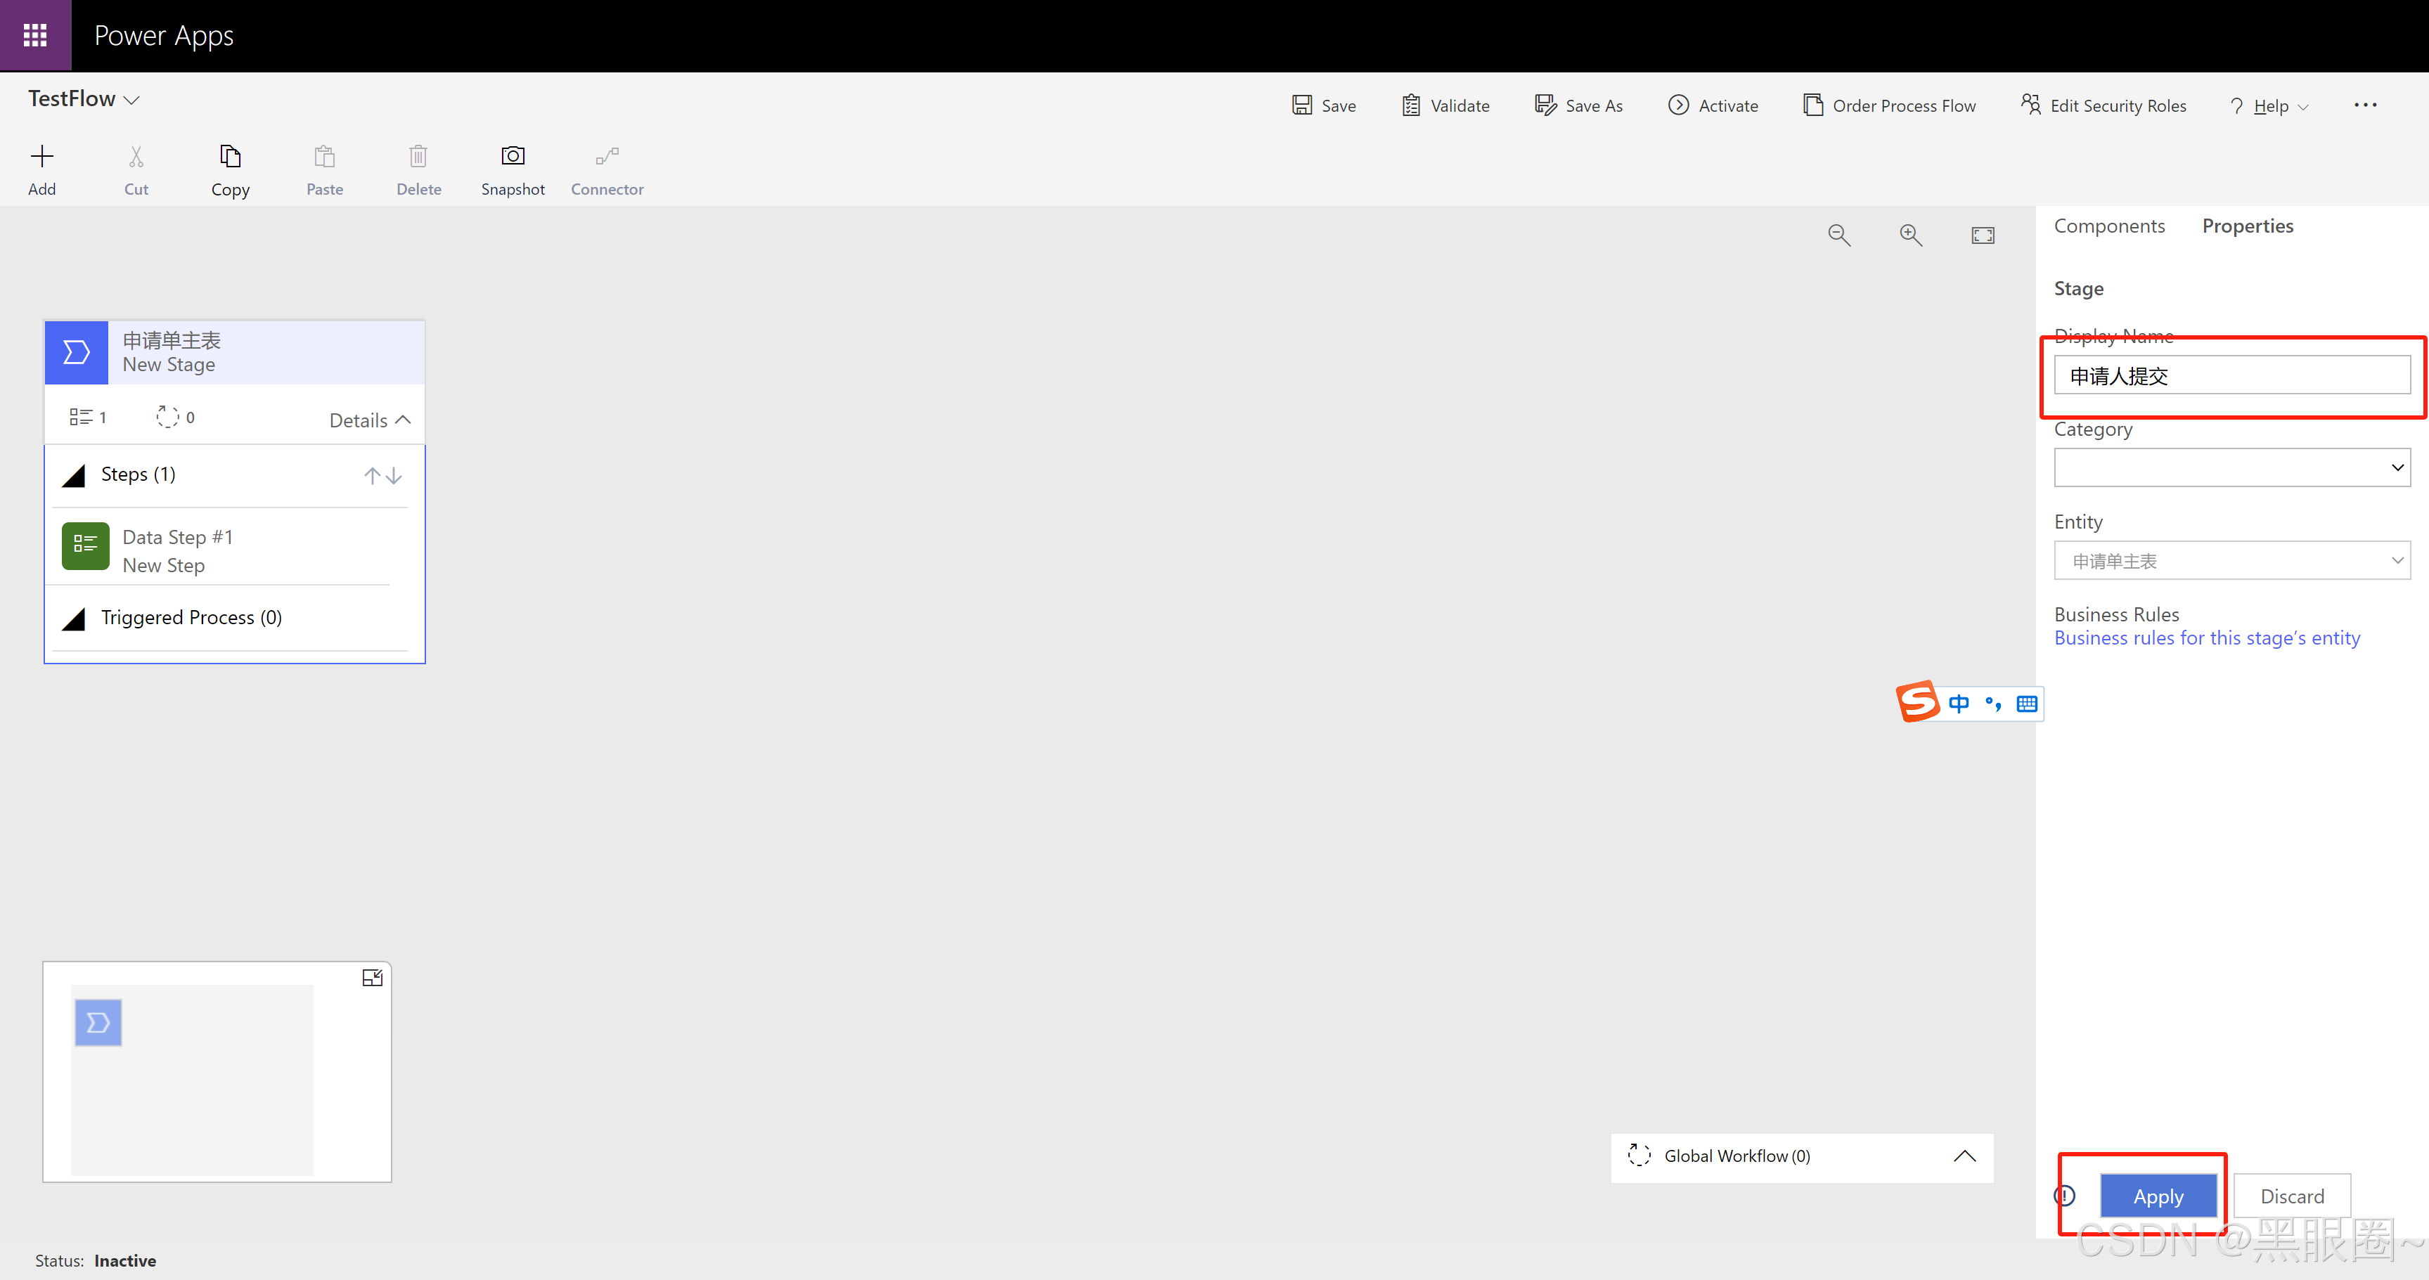Move step down with arrow
The height and width of the screenshot is (1280, 2429).
click(x=395, y=476)
